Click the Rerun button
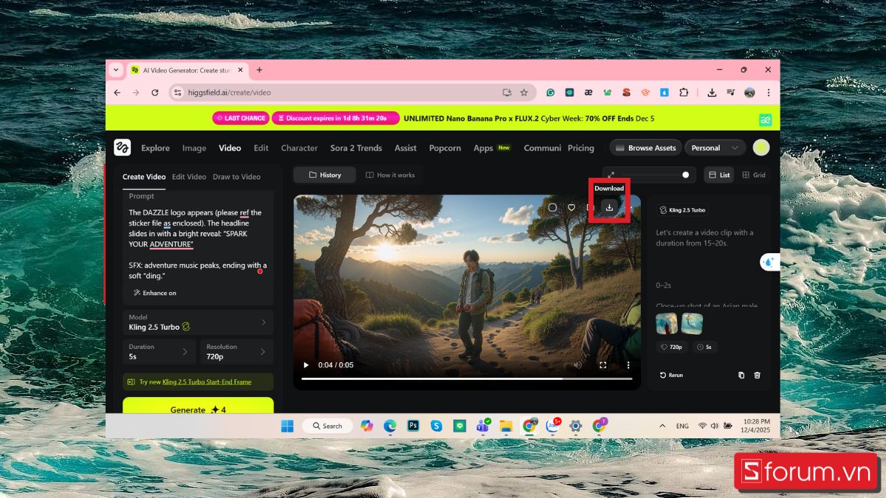The image size is (886, 498). [671, 375]
